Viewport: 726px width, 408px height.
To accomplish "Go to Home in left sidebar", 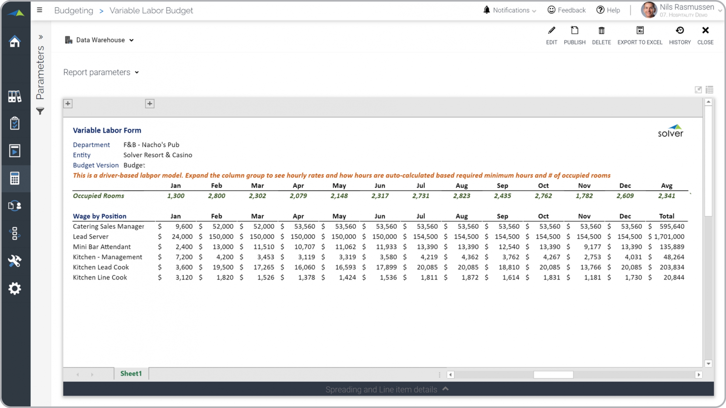I will pyautogui.click(x=15, y=41).
